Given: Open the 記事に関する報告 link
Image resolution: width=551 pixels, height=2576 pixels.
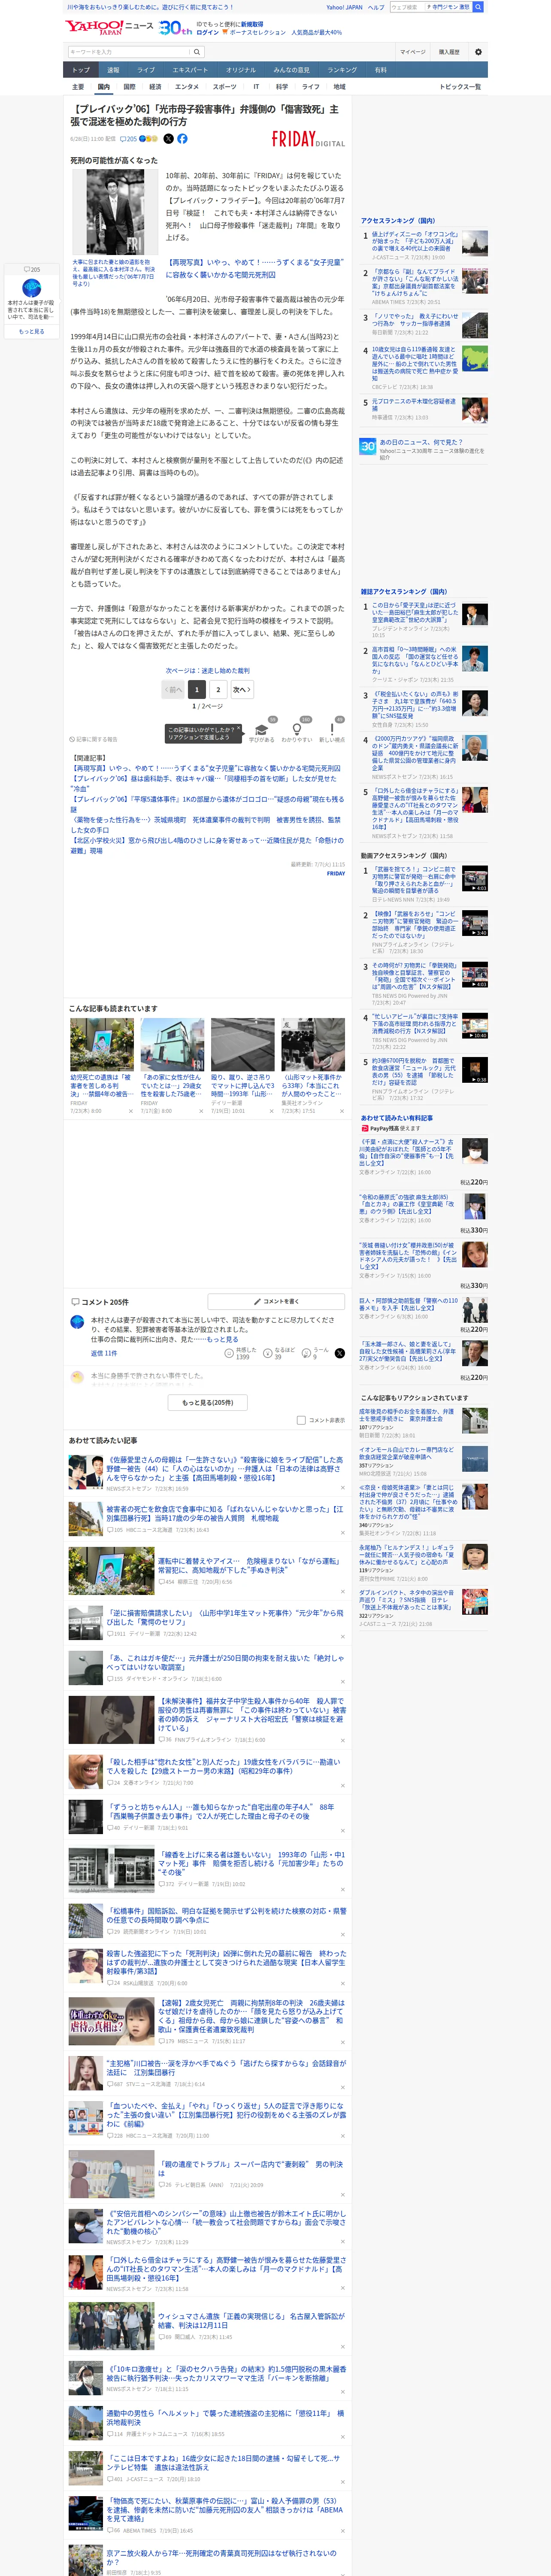Looking at the screenshot, I should click(x=94, y=739).
